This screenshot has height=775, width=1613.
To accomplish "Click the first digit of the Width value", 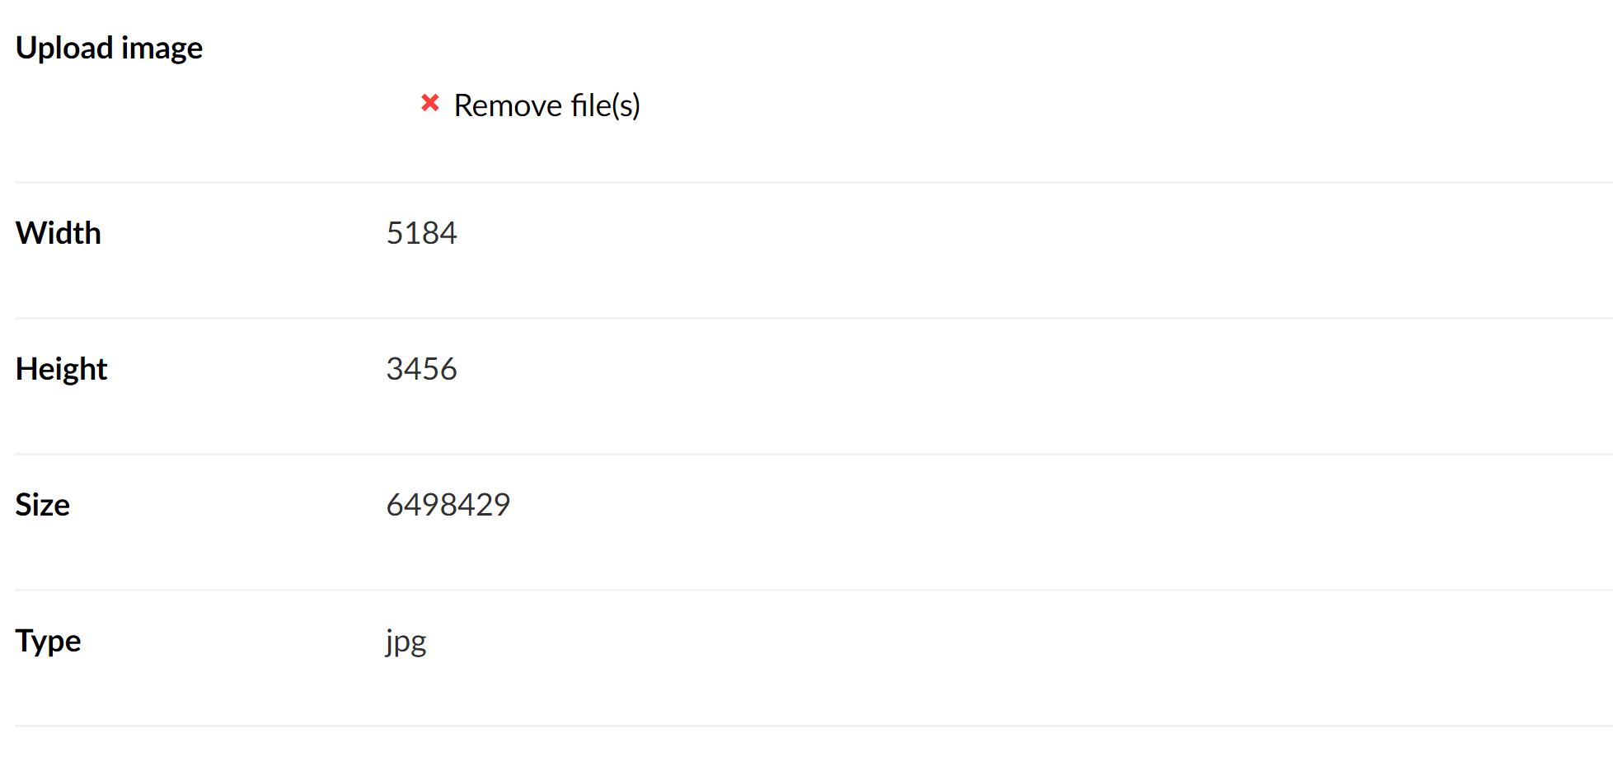I will point(395,233).
